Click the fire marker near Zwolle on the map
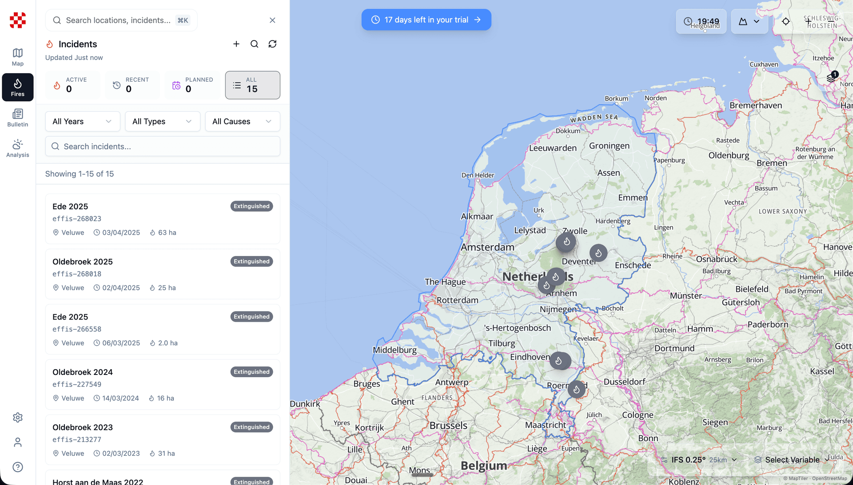This screenshot has height=485, width=853. tap(566, 242)
